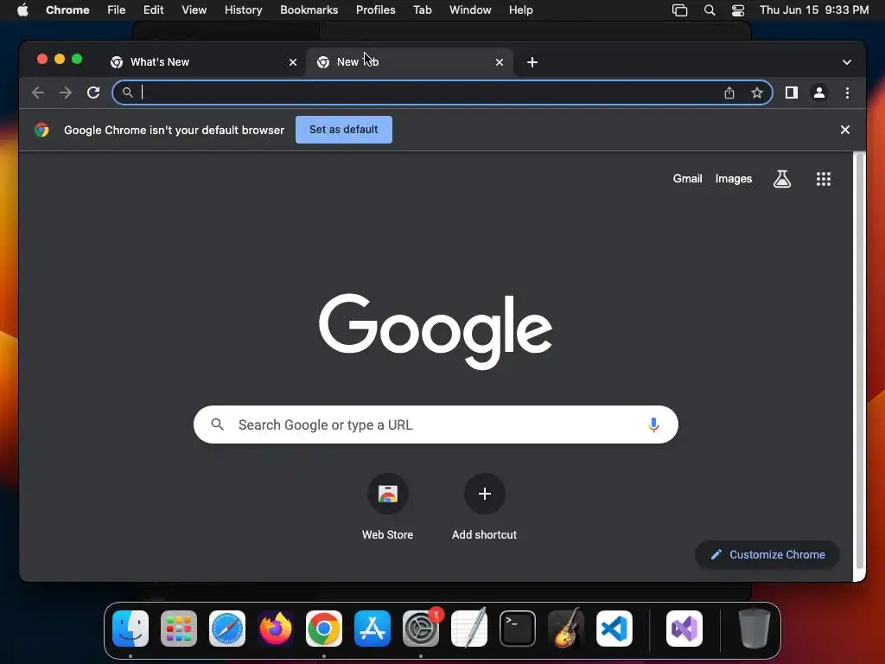Click the Search Google or type a URL box

[436, 425]
